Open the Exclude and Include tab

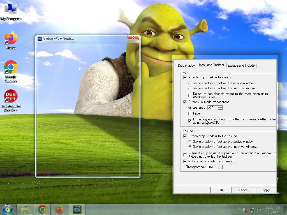tap(241, 66)
